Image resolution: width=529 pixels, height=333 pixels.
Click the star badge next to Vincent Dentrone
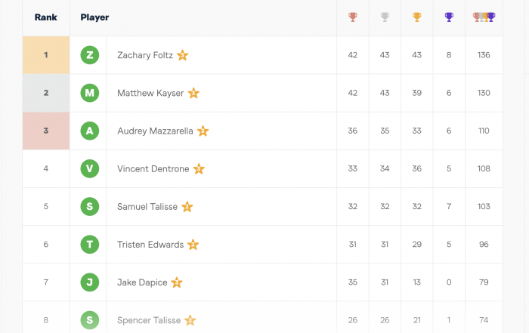click(x=199, y=168)
